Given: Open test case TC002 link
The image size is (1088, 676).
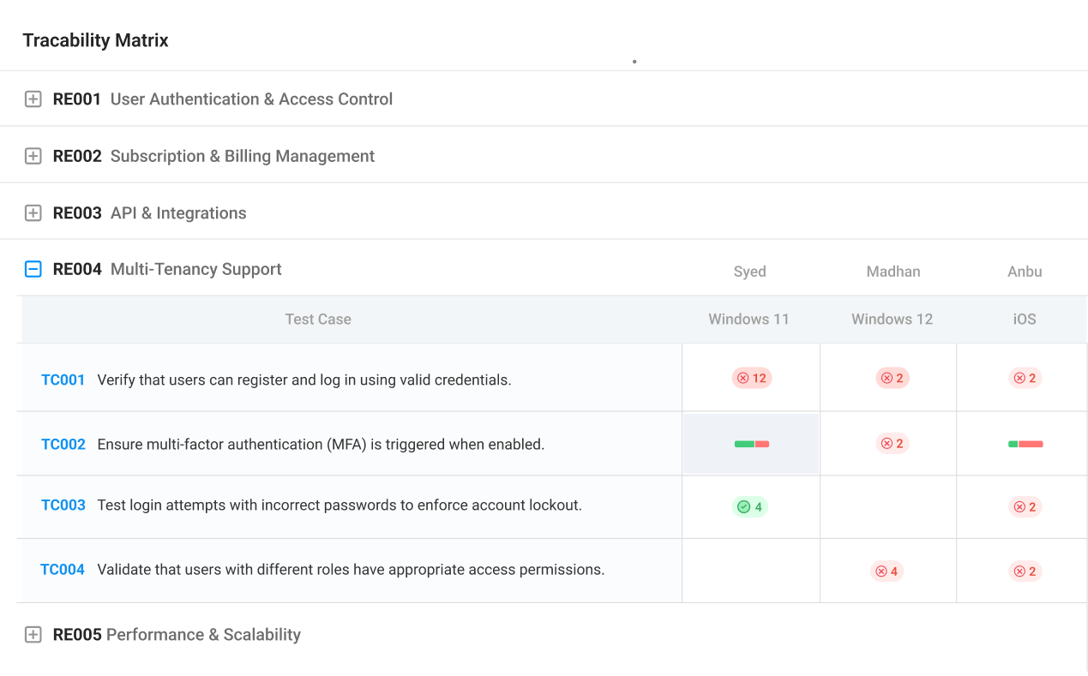Looking at the screenshot, I should click(x=63, y=445).
